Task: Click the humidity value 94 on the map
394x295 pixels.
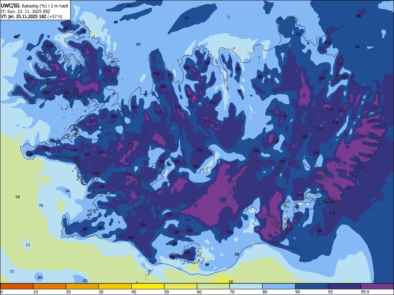Action: pos(357,47)
